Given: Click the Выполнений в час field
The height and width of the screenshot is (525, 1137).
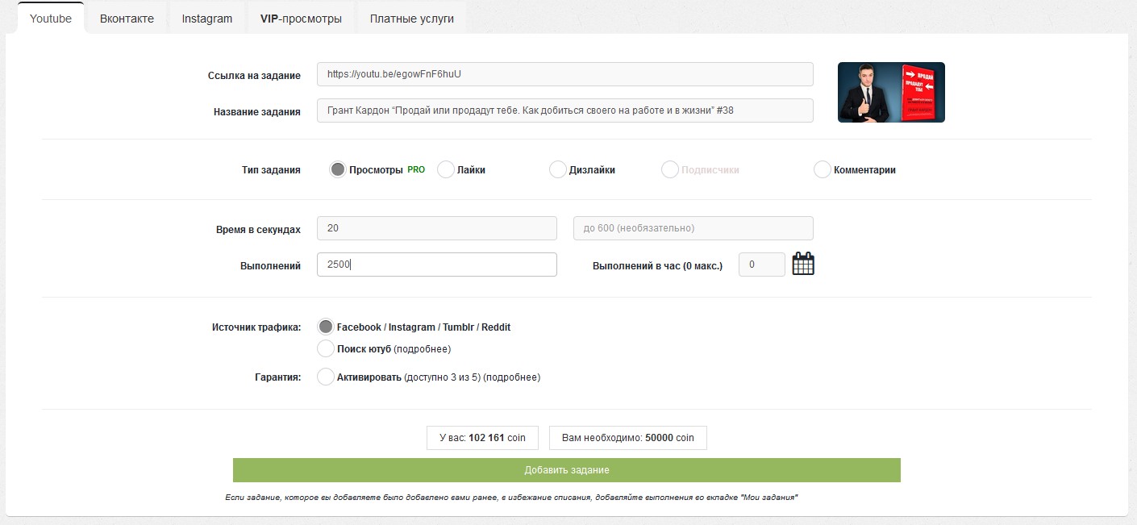Looking at the screenshot, I should coord(761,265).
